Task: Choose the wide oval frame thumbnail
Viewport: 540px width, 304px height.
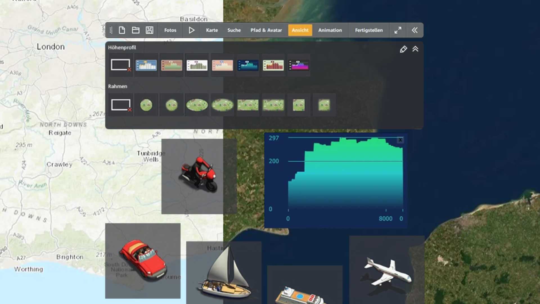Action: (197, 105)
